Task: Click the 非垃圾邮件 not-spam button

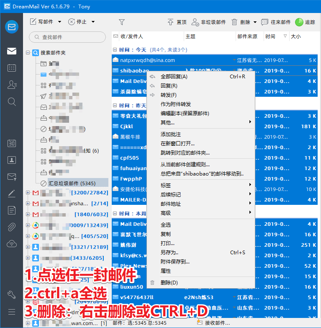Action: pos(208,22)
